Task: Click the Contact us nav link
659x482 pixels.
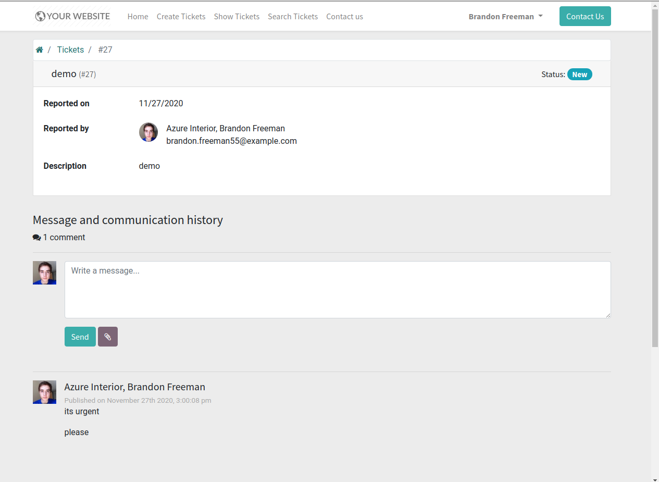Action: [x=345, y=16]
